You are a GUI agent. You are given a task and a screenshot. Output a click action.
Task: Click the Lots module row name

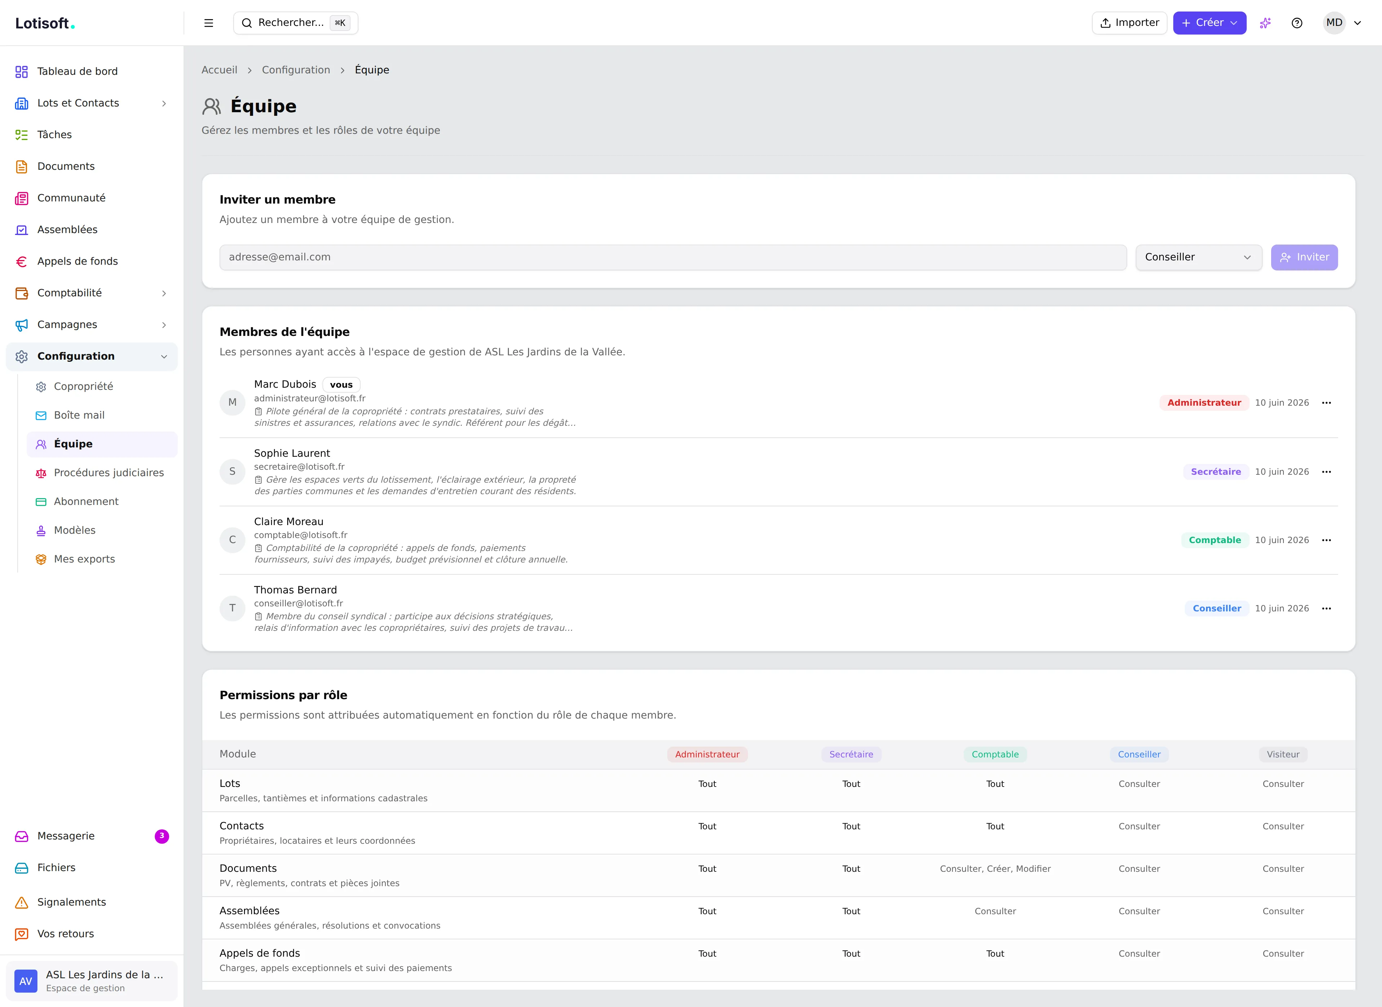tap(230, 784)
